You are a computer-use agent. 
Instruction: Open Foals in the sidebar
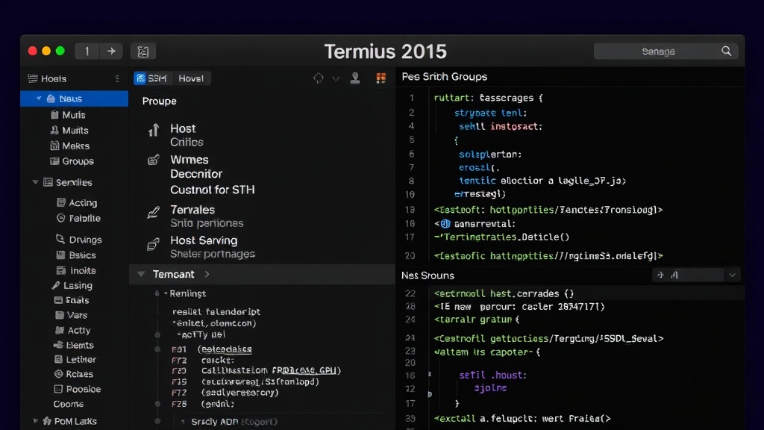tap(77, 300)
